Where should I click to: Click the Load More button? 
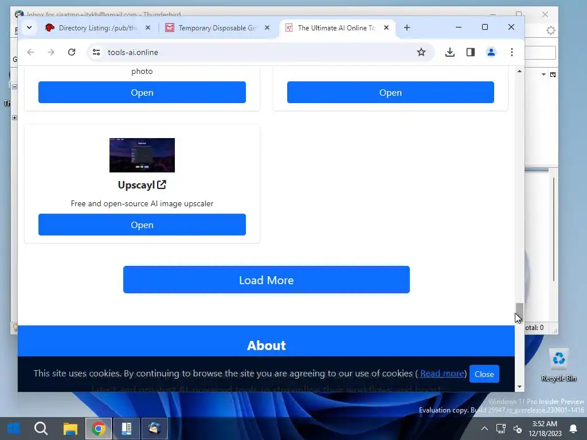point(266,280)
